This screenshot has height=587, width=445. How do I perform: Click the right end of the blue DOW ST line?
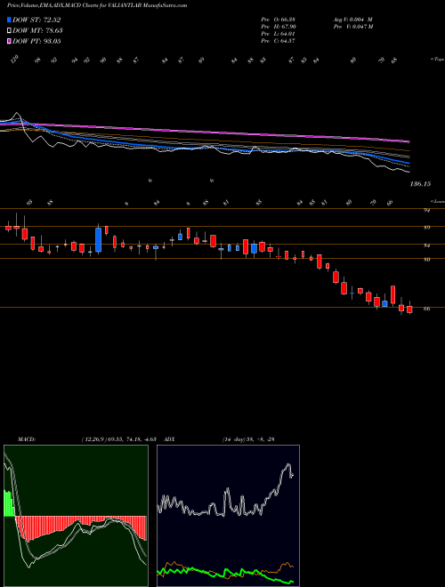pos(409,164)
